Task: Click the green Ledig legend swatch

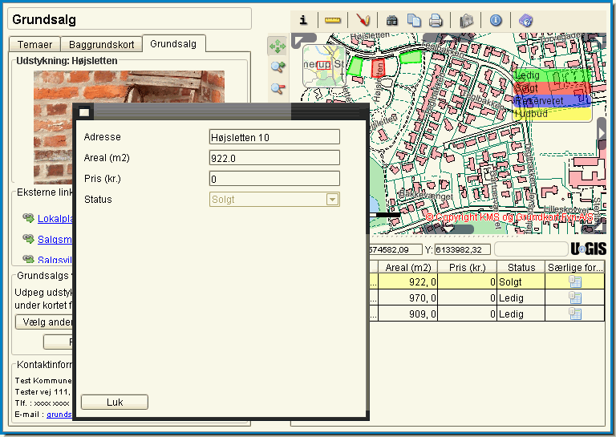Action: (552, 75)
